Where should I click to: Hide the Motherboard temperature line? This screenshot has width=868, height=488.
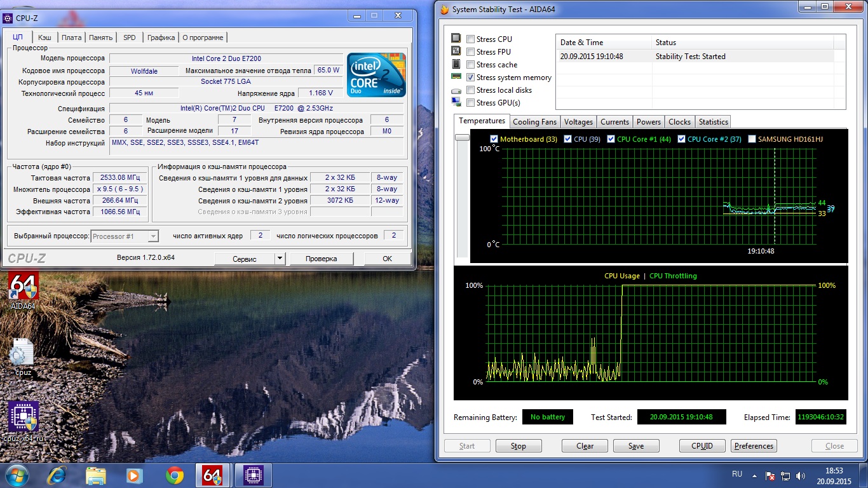tap(494, 139)
